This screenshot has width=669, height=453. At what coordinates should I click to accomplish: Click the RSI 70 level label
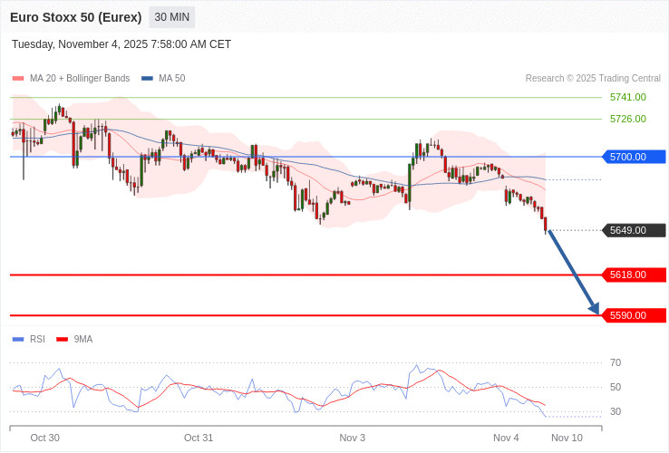[x=616, y=362]
